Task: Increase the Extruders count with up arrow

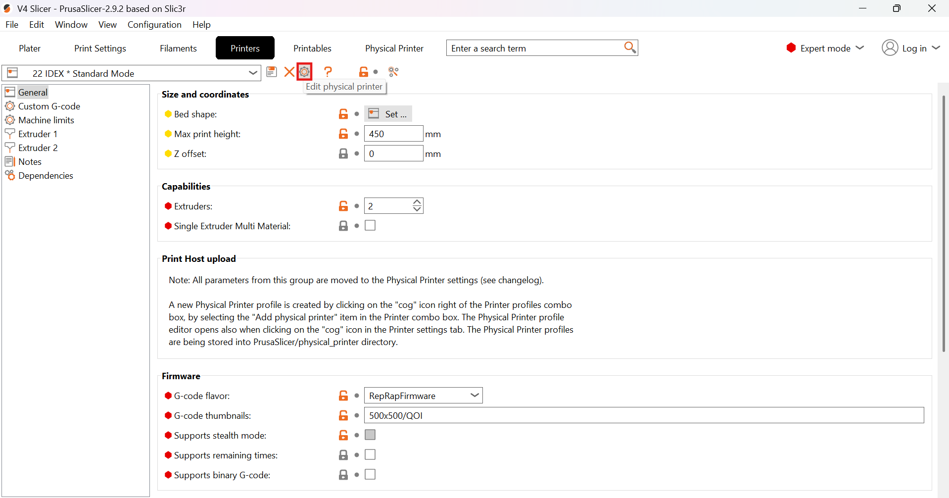Action: 417,202
